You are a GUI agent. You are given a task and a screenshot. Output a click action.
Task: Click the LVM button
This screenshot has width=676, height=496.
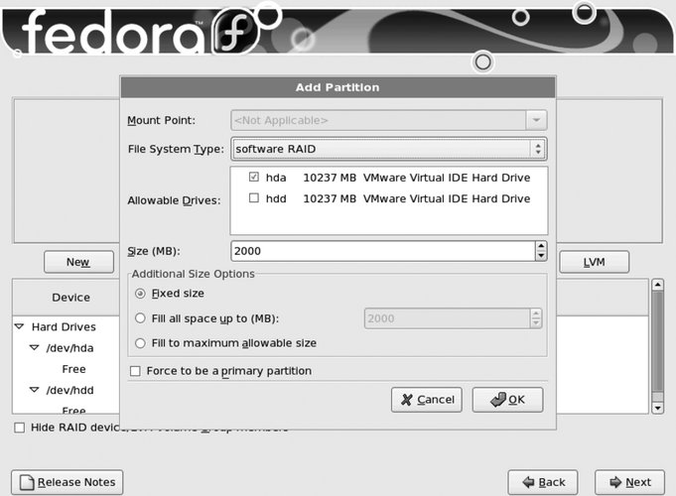595,262
